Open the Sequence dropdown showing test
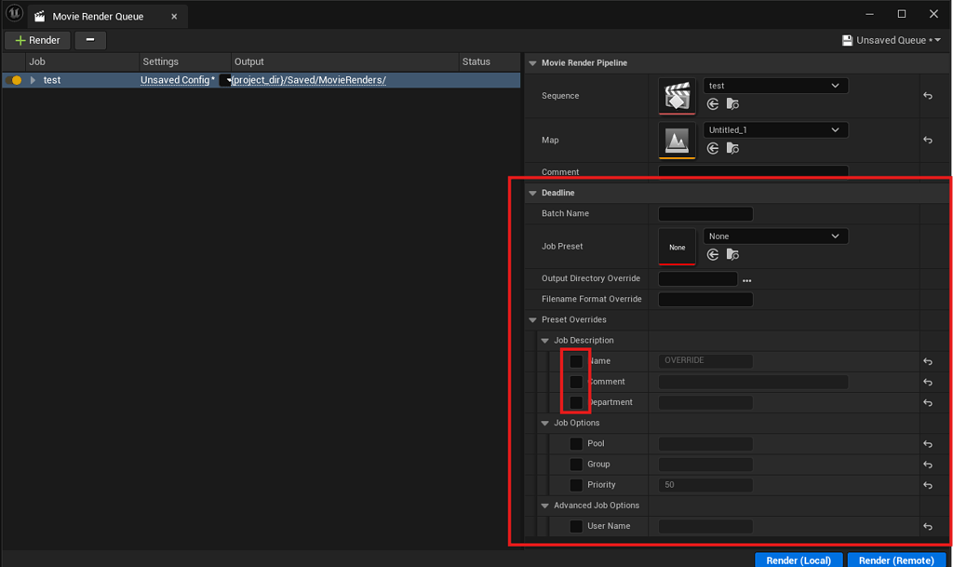The width and height of the screenshot is (953, 567). pyautogui.click(x=775, y=85)
